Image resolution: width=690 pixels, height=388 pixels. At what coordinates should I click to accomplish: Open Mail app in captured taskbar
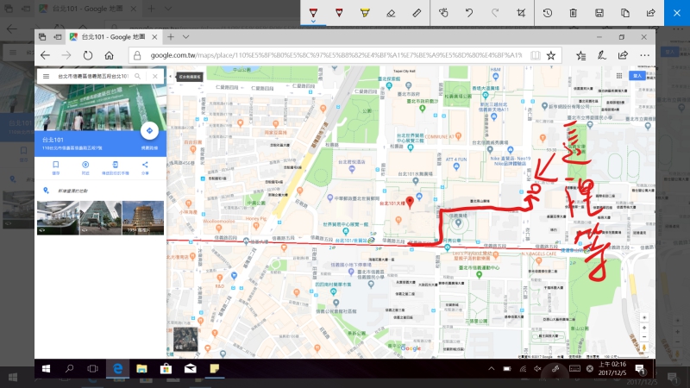[x=190, y=369]
